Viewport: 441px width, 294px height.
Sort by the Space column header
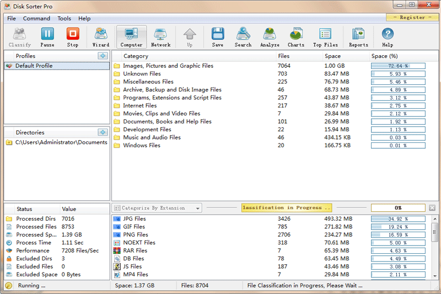pyautogui.click(x=333, y=56)
